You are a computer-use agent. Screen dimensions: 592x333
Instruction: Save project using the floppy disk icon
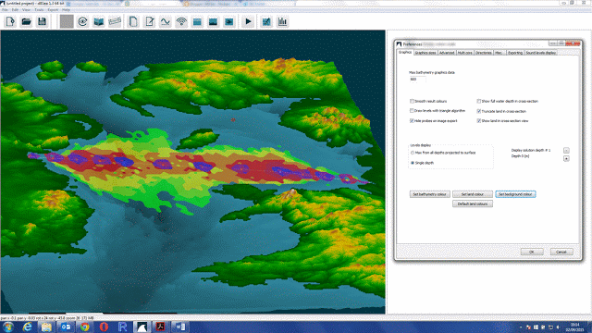click(42, 21)
